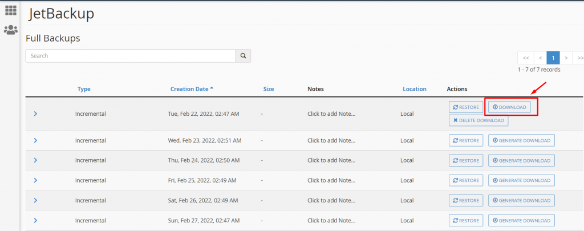Select the date Sun, Feb 27, 2022, 02:47 AM
This screenshot has width=584, height=231.
(x=204, y=221)
